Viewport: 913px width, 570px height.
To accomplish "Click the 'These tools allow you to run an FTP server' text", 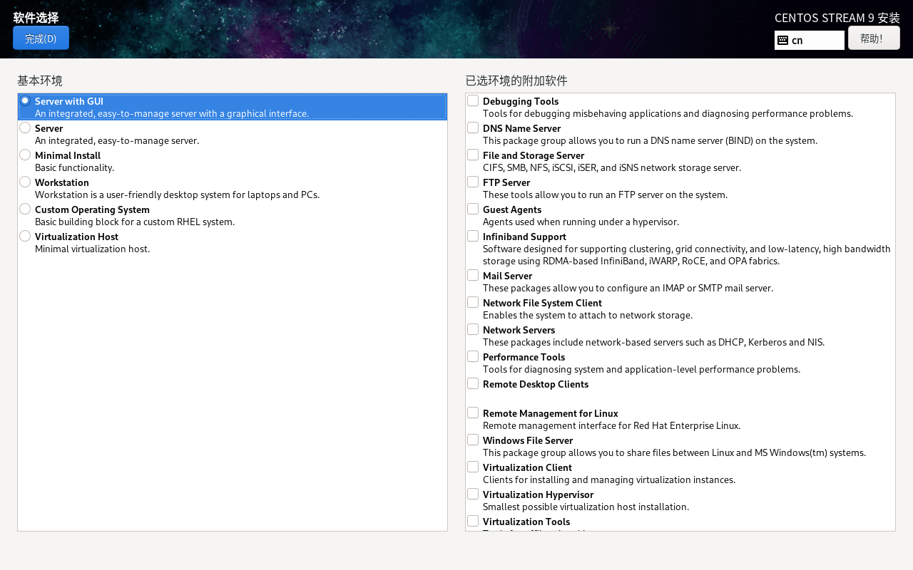I will (x=605, y=195).
